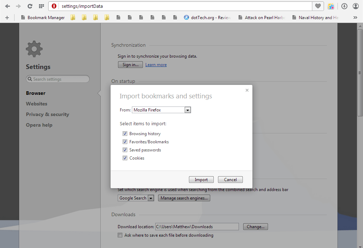Click the Import button in the dialog

coord(201,179)
